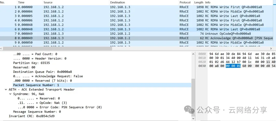Select packet number 5 RDMA Write Middle
The image size is (276, 121).
point(102,25)
